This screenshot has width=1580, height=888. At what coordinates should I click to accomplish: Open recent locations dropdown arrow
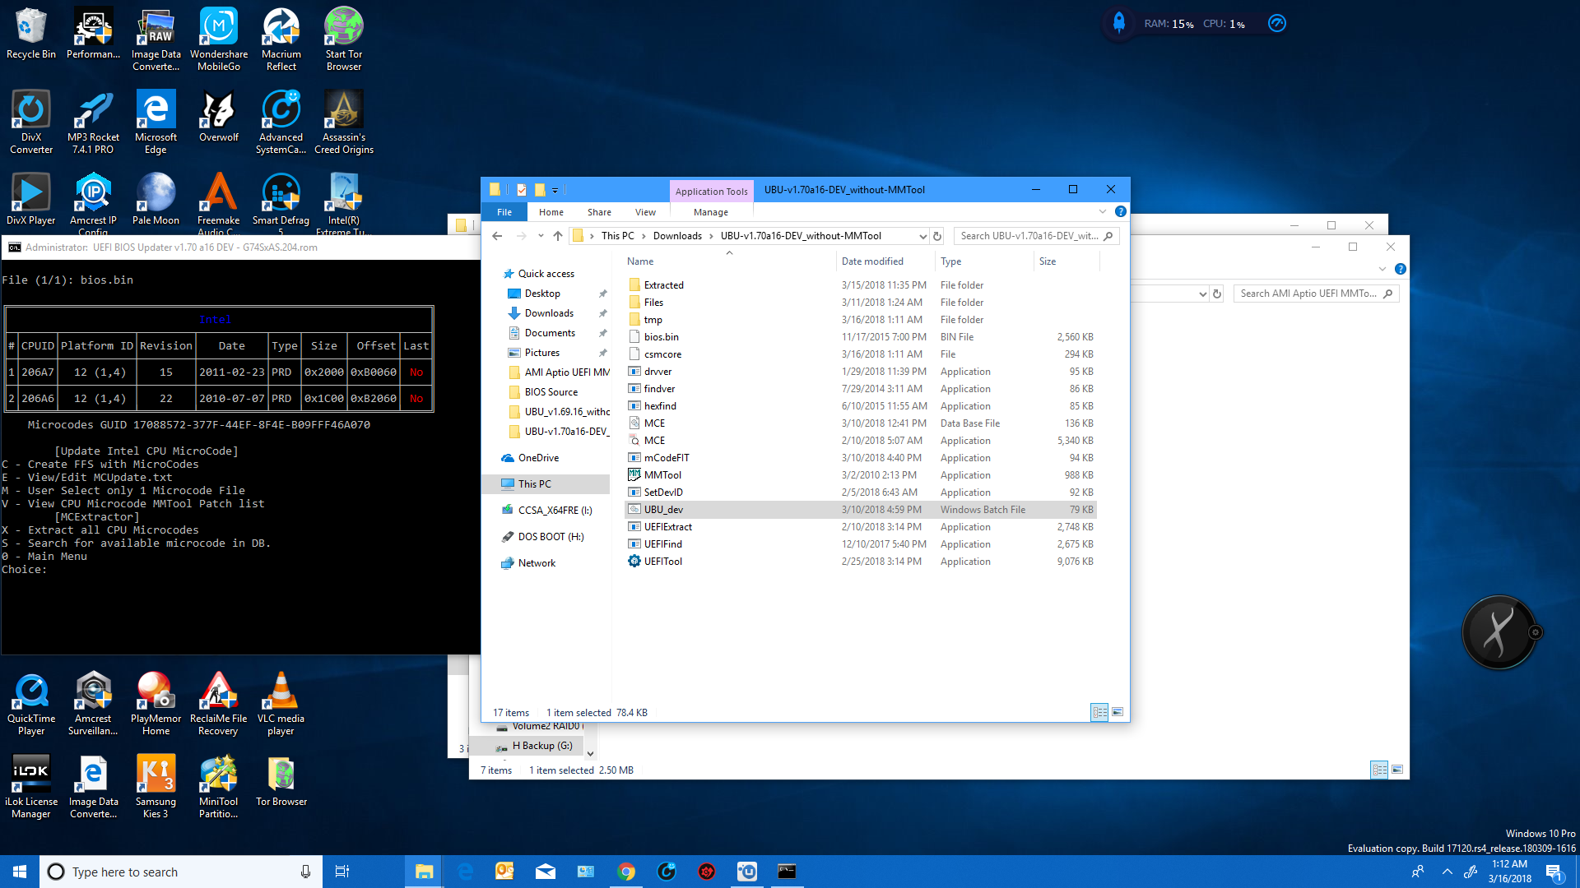[x=541, y=236]
